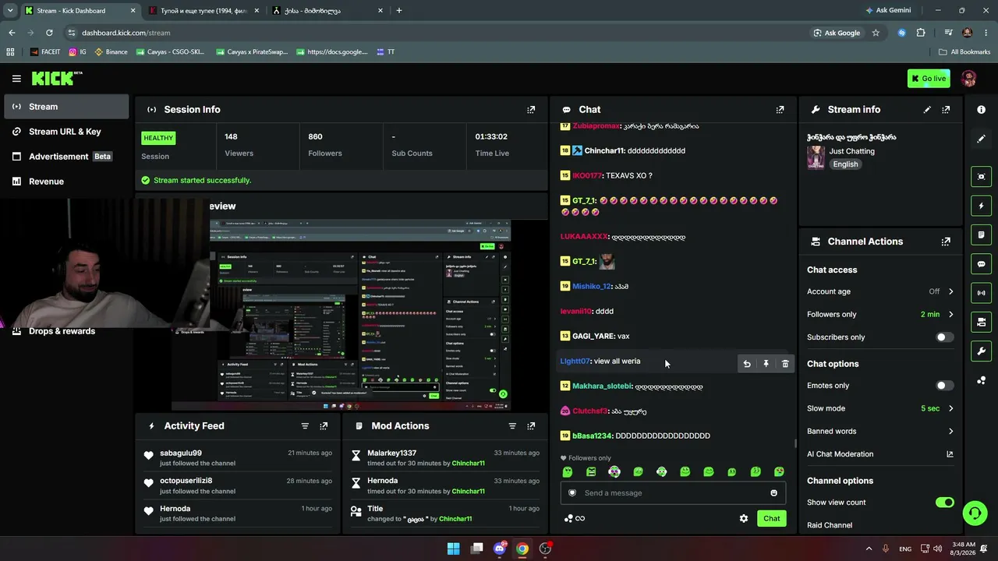The width and height of the screenshot is (998, 561).
Task: Open Drops & rewards page
Action: (x=62, y=331)
